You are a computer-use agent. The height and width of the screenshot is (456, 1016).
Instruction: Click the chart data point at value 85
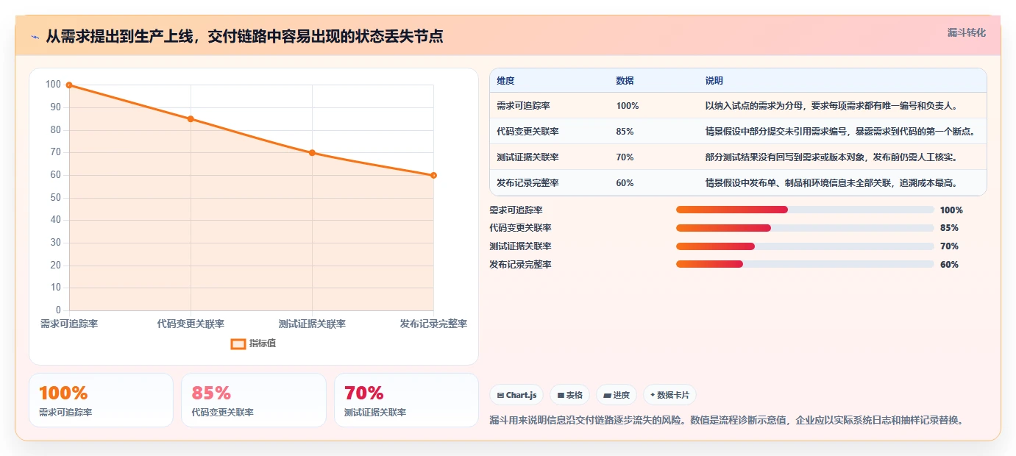(191, 119)
